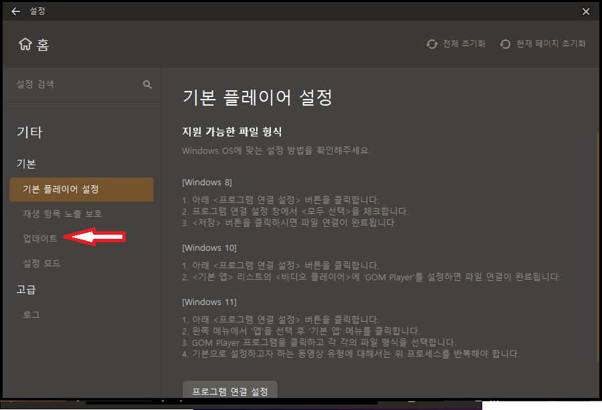
Task: Click the 기본 플레이어 설정 page title
Action: (258, 97)
